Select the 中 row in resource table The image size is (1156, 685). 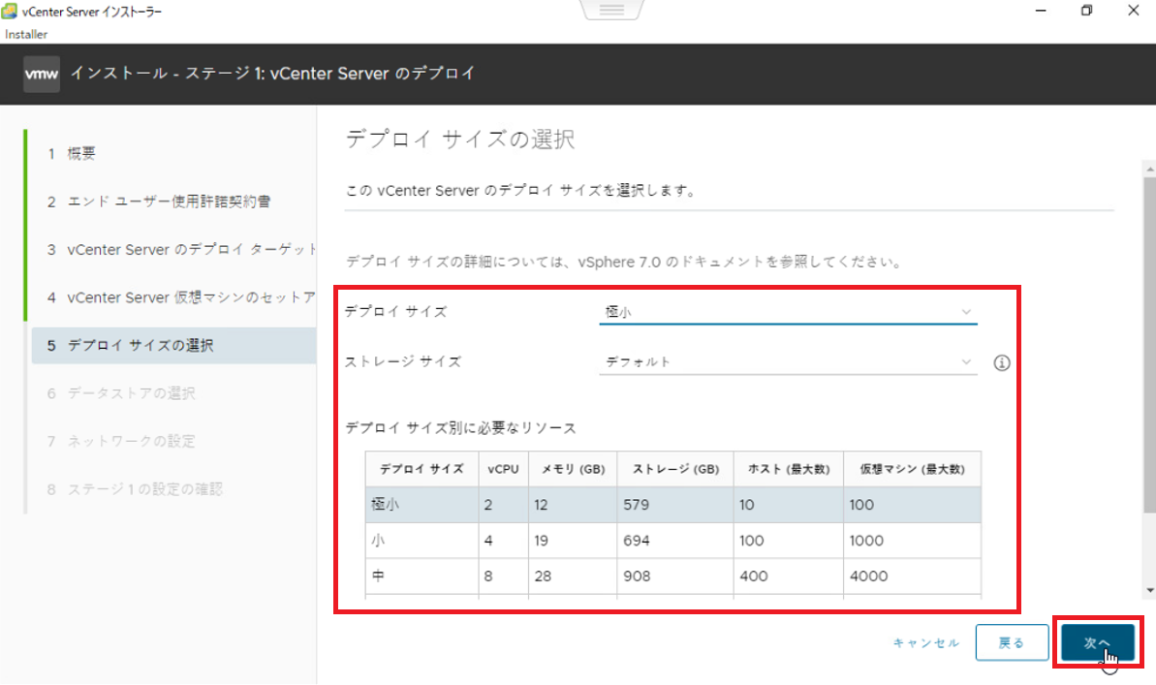pyautogui.click(x=672, y=576)
